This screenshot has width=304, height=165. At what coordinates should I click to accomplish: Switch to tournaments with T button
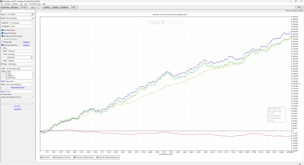37,7
